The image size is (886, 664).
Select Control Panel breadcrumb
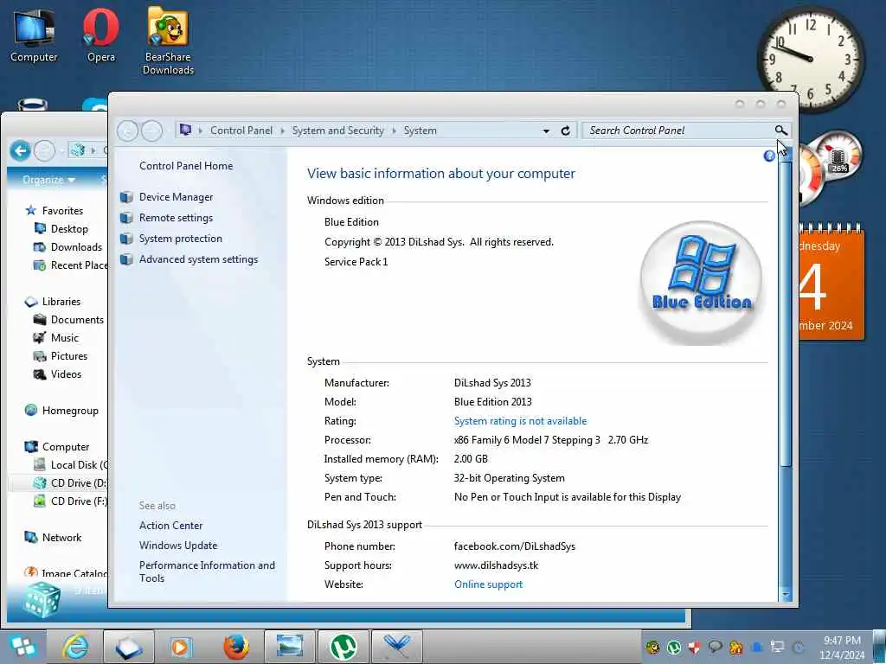coord(241,131)
